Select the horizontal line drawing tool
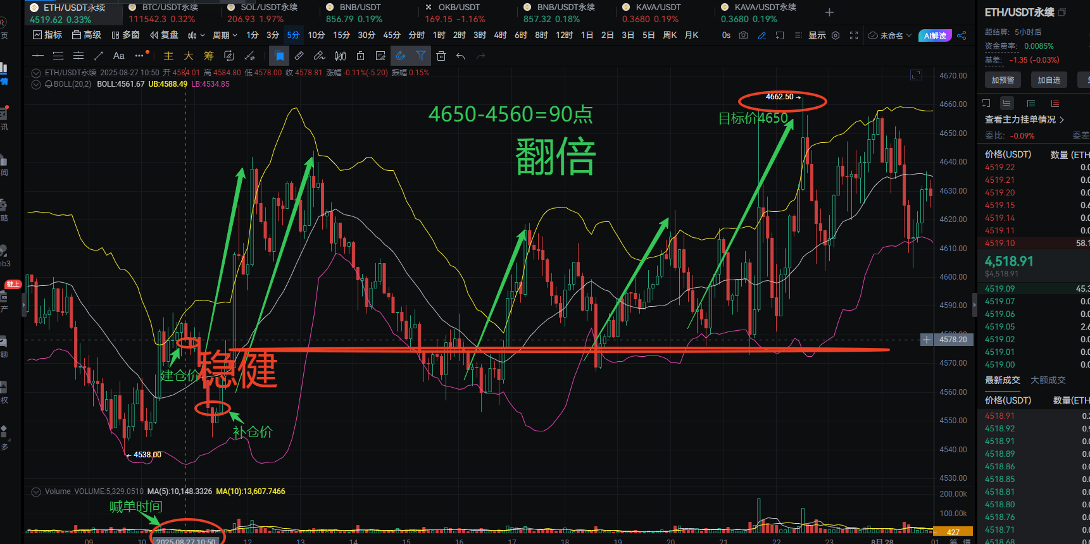Image resolution: width=1090 pixels, height=544 pixels. pyautogui.click(x=38, y=56)
